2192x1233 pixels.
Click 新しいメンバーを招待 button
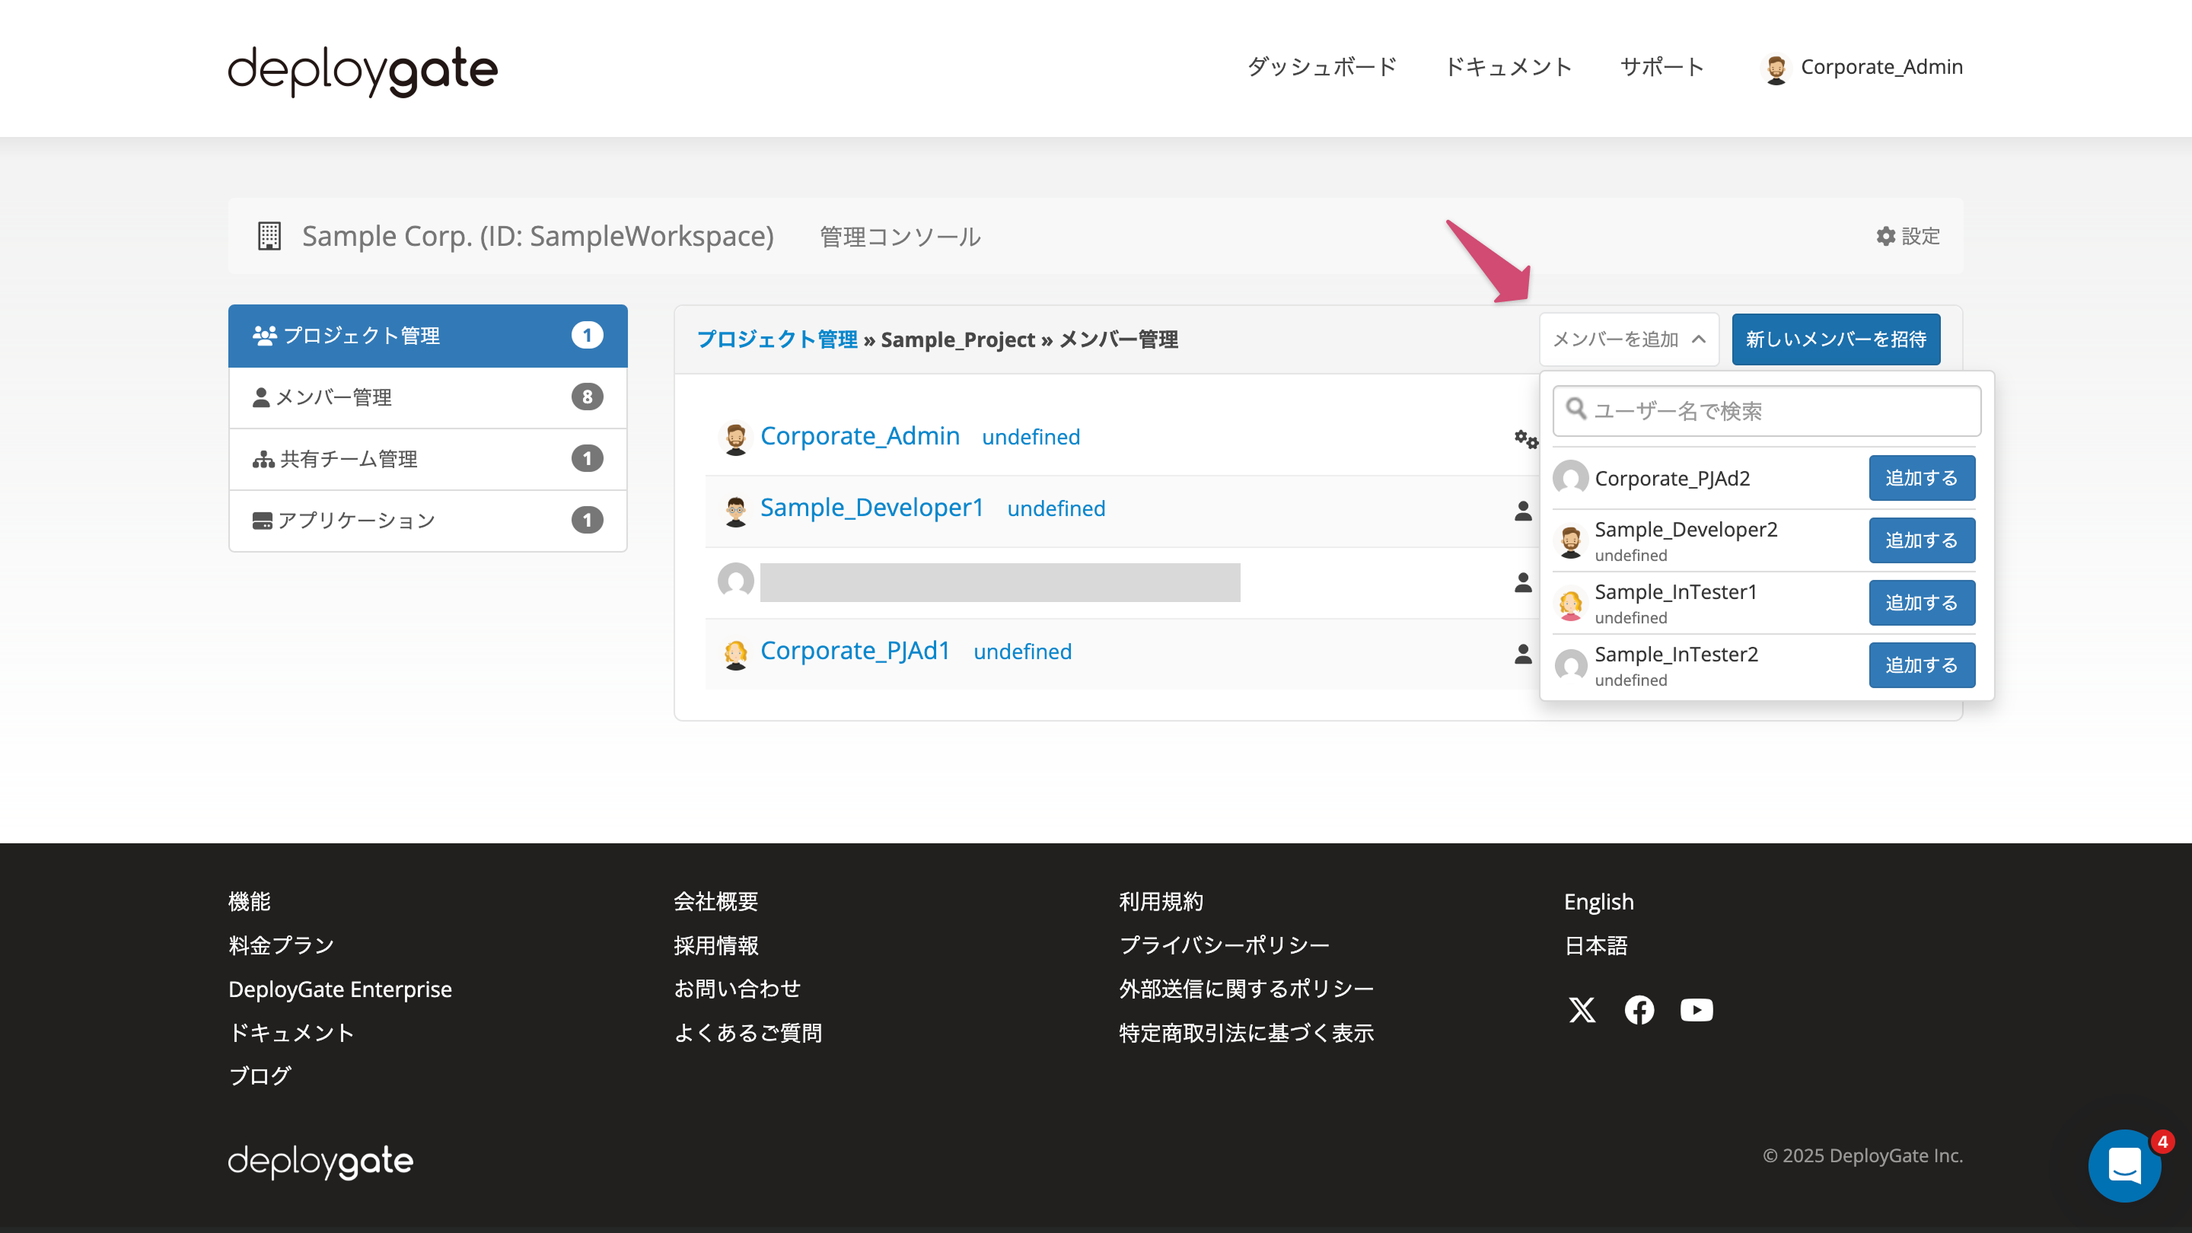pos(1836,339)
